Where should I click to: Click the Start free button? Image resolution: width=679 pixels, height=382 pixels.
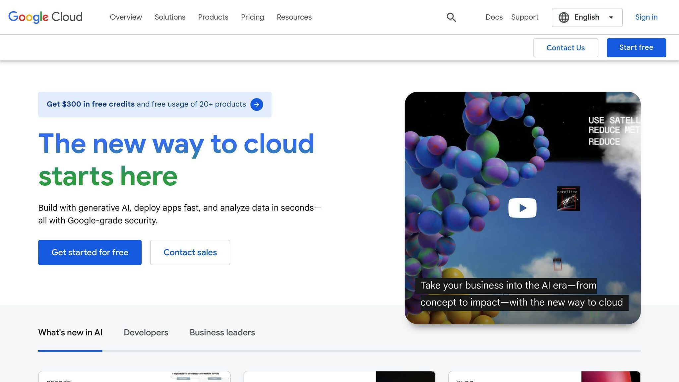tap(636, 47)
